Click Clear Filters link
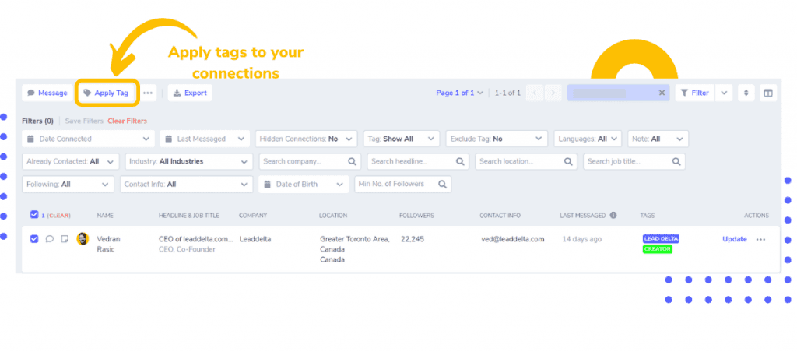This screenshot has height=352, width=797. pos(127,121)
